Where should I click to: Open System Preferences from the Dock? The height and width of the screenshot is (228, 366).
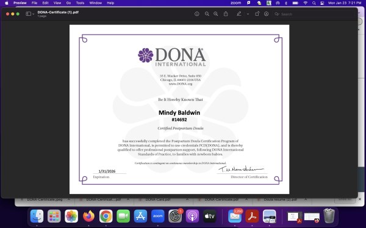[x=175, y=216]
